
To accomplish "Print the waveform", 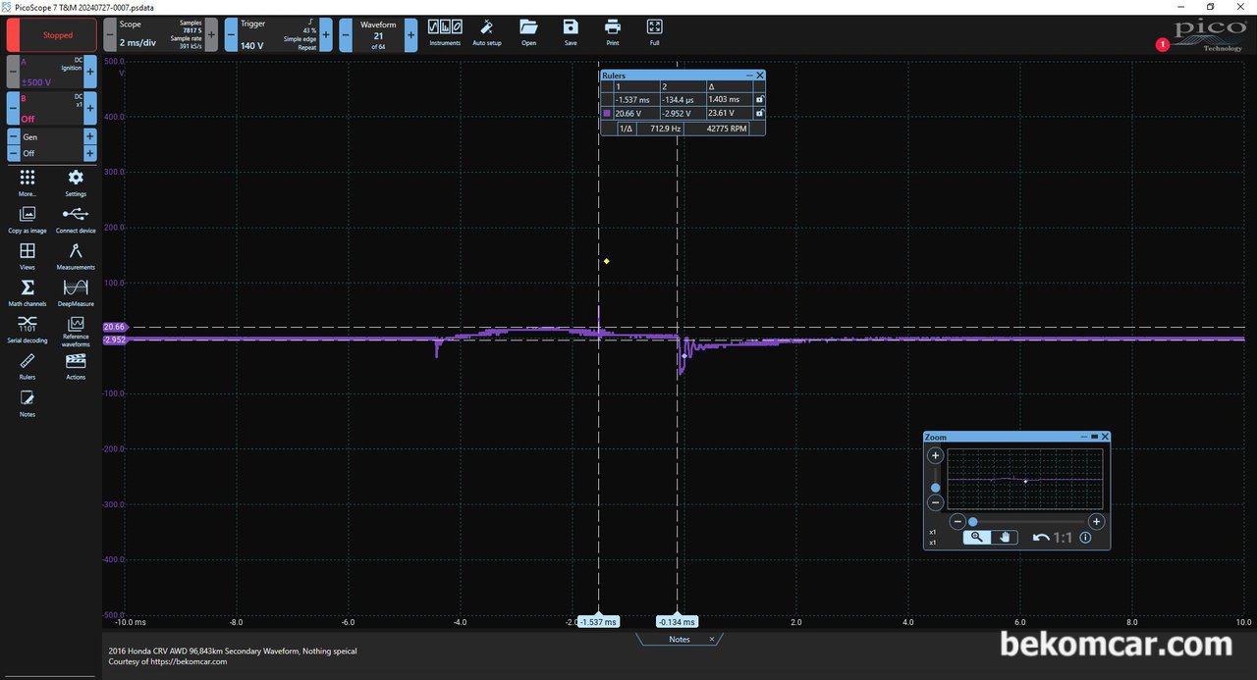I will point(613,31).
